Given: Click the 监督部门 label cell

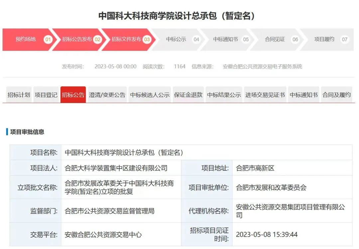Looking at the screenshot, I should point(36,211).
